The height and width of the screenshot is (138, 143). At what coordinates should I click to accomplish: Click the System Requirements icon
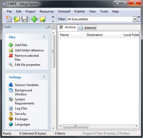click(x=11, y=99)
